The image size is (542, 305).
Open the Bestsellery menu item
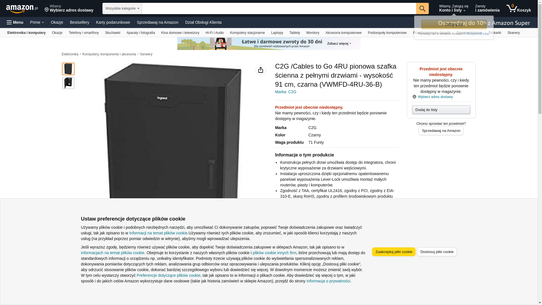(x=80, y=22)
